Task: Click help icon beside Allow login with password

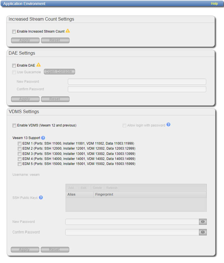Action: click(x=168, y=125)
